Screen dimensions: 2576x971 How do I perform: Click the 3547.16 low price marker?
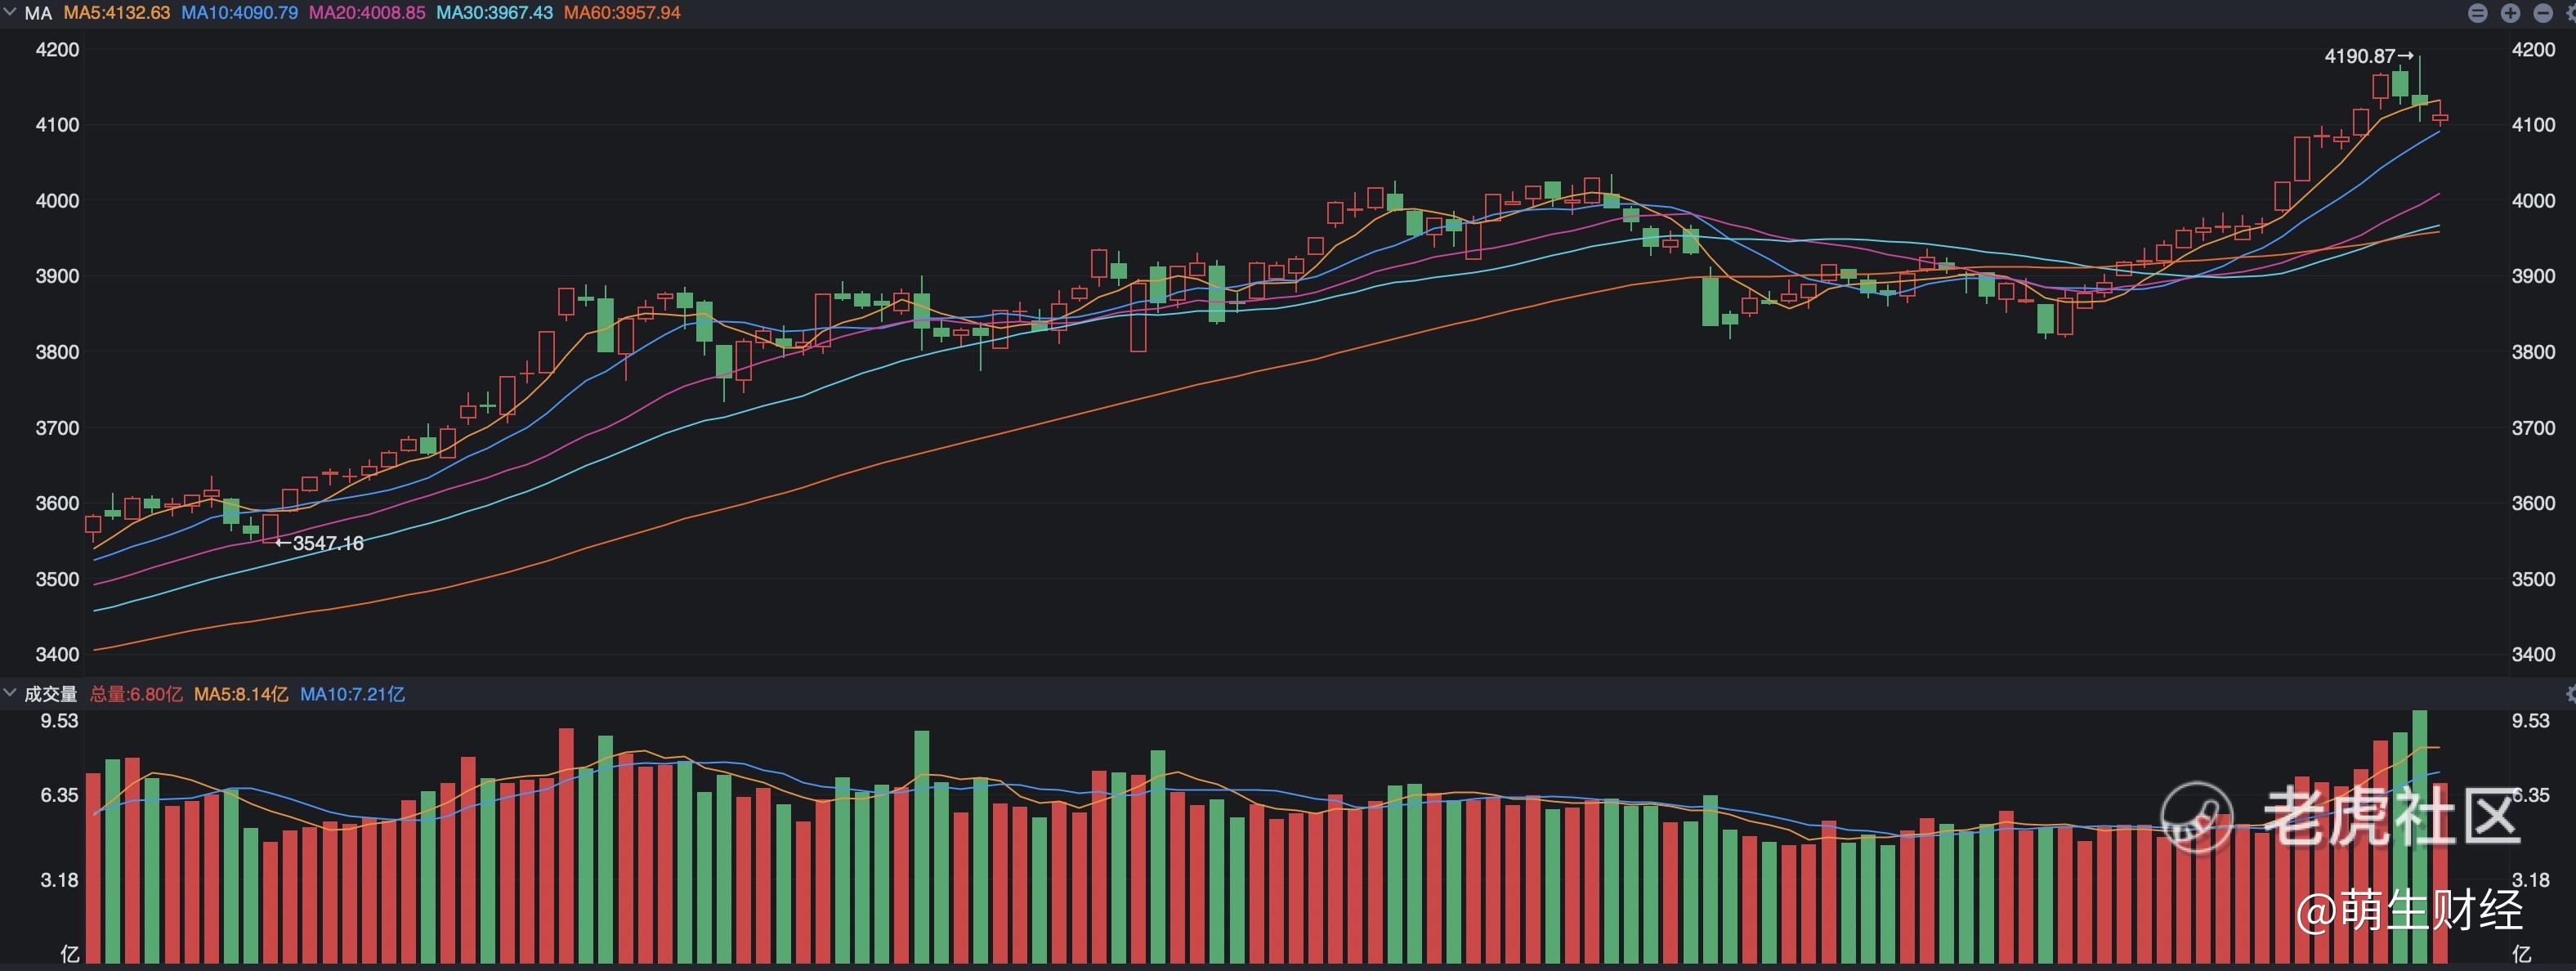[320, 543]
